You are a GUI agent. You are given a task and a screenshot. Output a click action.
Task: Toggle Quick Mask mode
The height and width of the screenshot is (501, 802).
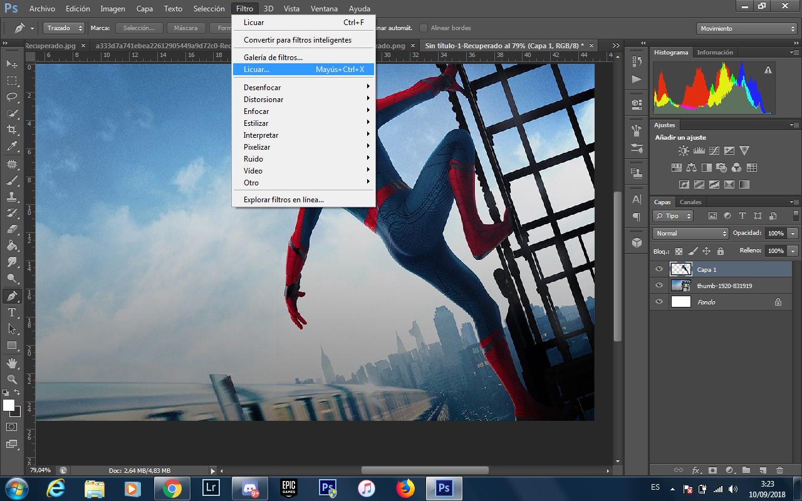pyautogui.click(x=12, y=426)
